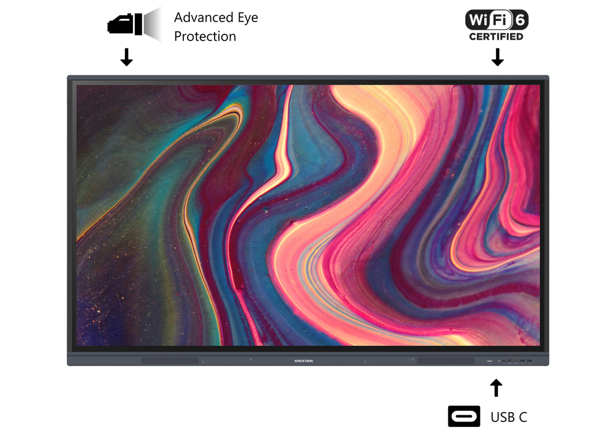Click the small dark sensor beside white light
This screenshot has width=613, height=433.
[496, 361]
